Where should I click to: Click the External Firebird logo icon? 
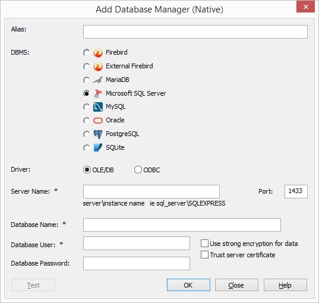coord(98,67)
